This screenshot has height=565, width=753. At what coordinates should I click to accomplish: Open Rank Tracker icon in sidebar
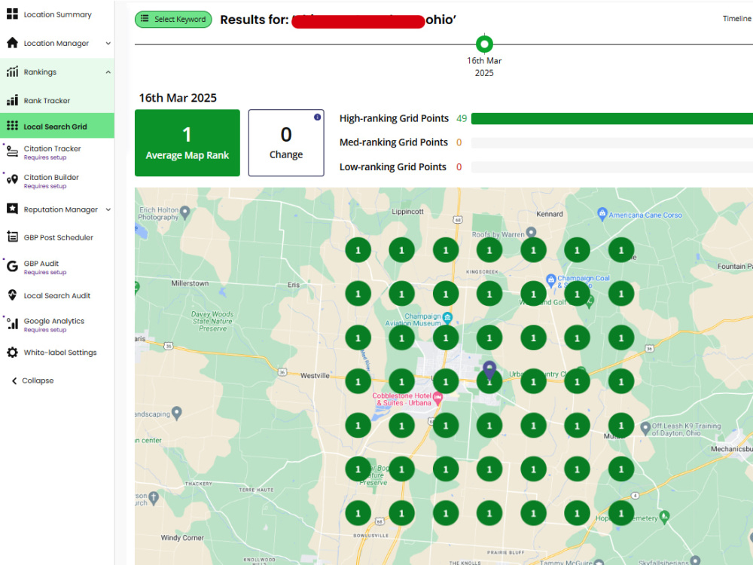tap(12, 100)
